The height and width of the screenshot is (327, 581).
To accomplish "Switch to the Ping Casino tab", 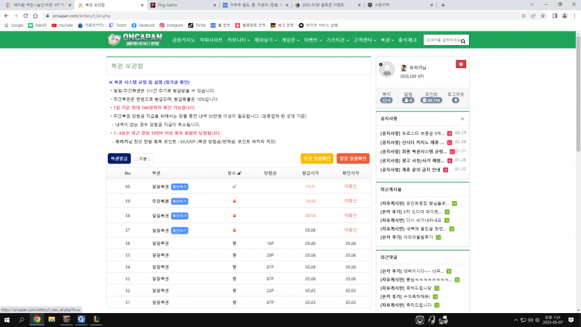I will [184, 5].
